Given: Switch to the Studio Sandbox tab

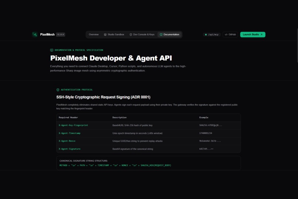Looking at the screenshot, I should coord(114,34).
